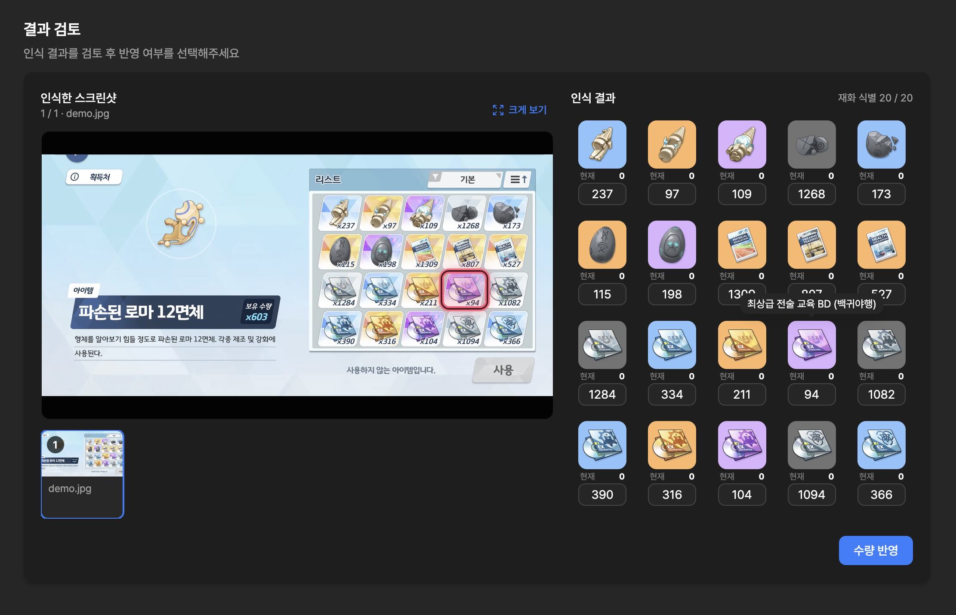Apply quantities with the 수량 반영 button
The height and width of the screenshot is (615, 956).
(876, 550)
